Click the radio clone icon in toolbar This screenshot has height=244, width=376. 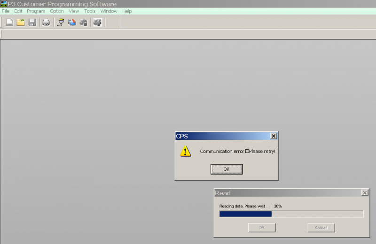click(x=98, y=22)
